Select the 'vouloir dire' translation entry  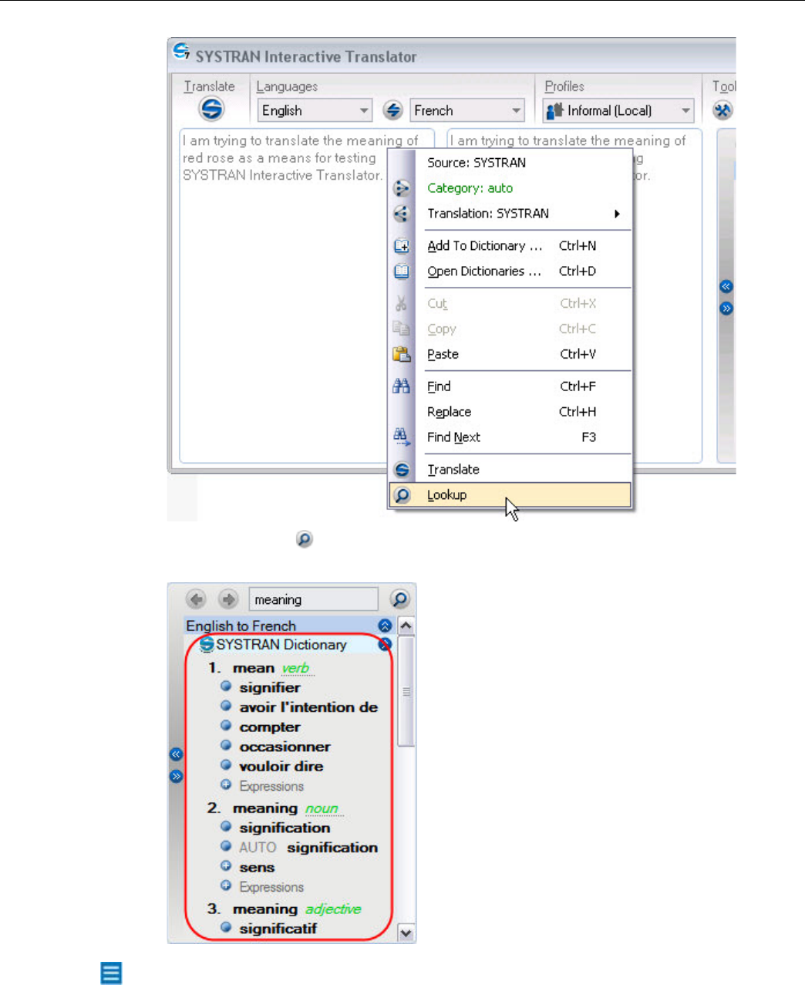[281, 767]
